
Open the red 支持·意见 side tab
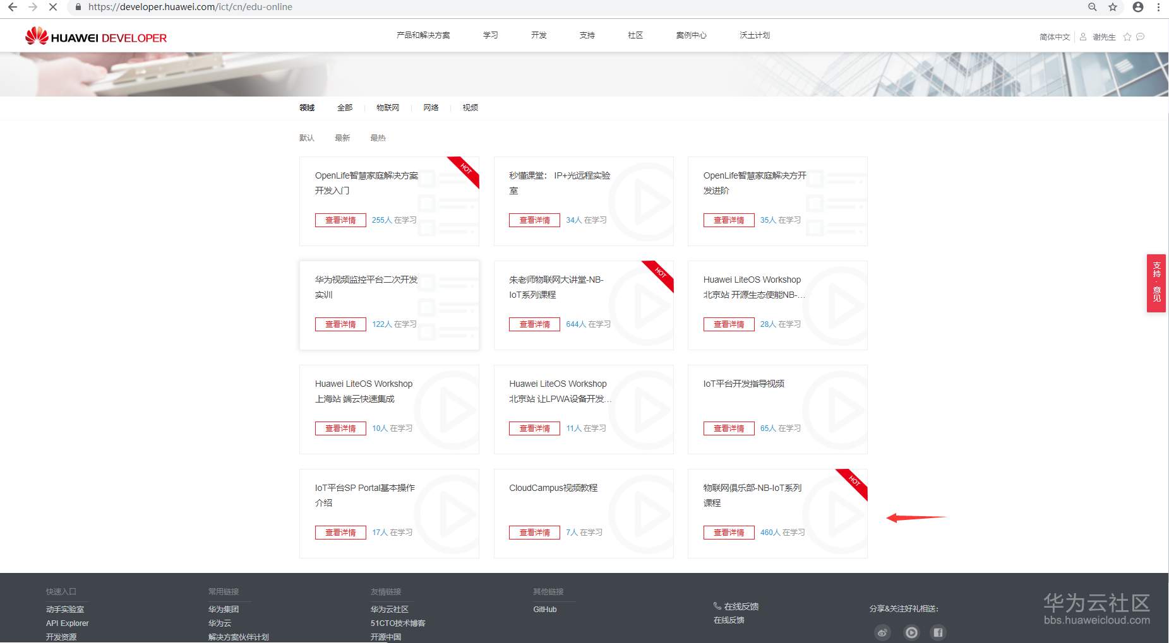(x=1156, y=283)
